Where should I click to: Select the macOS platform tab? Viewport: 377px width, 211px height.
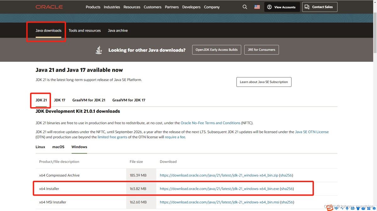point(58,147)
